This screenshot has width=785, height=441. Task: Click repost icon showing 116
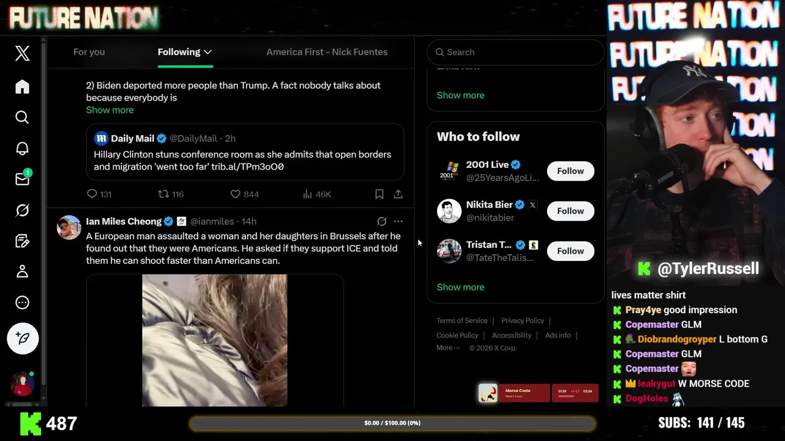[163, 194]
